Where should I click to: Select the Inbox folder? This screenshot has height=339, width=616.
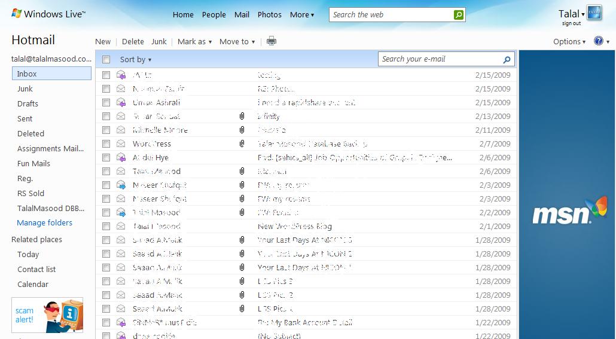coord(51,74)
